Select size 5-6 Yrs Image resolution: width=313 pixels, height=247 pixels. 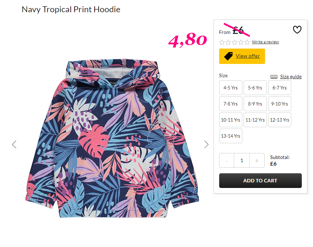tap(255, 88)
